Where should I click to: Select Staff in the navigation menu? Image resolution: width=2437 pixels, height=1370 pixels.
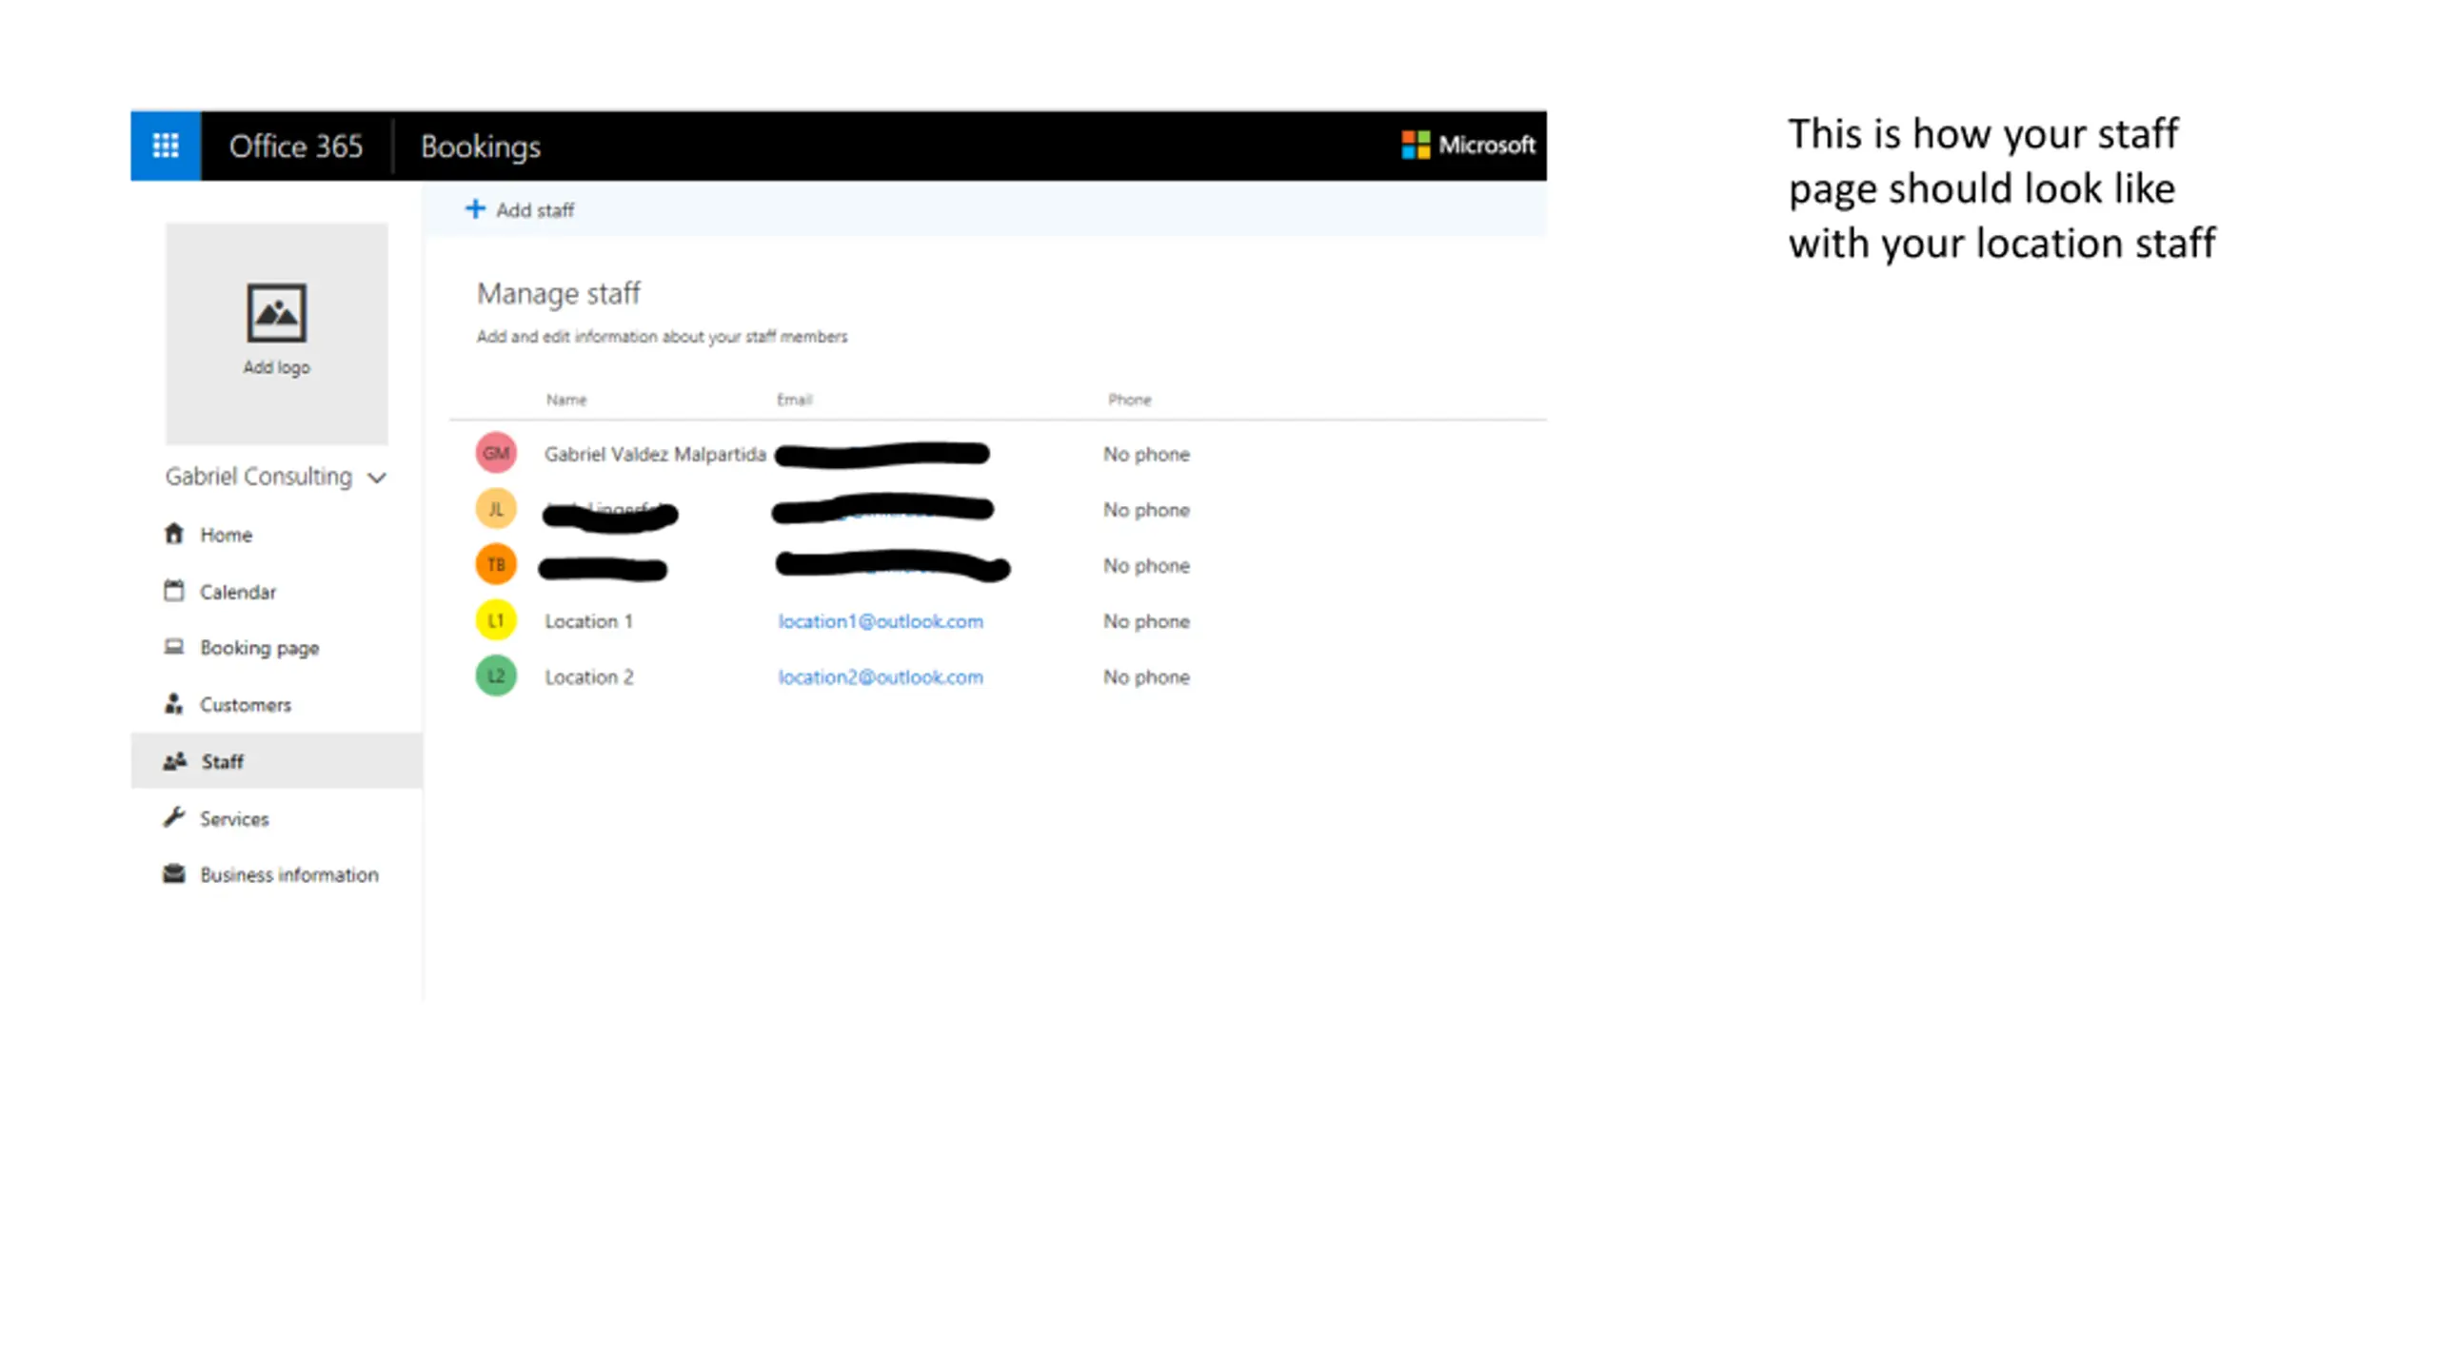pos(222,761)
